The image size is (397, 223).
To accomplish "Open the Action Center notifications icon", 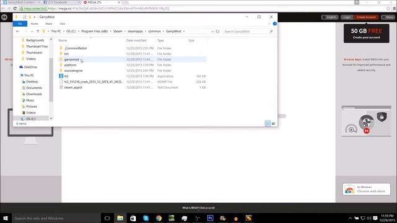I will (x=375, y=218).
